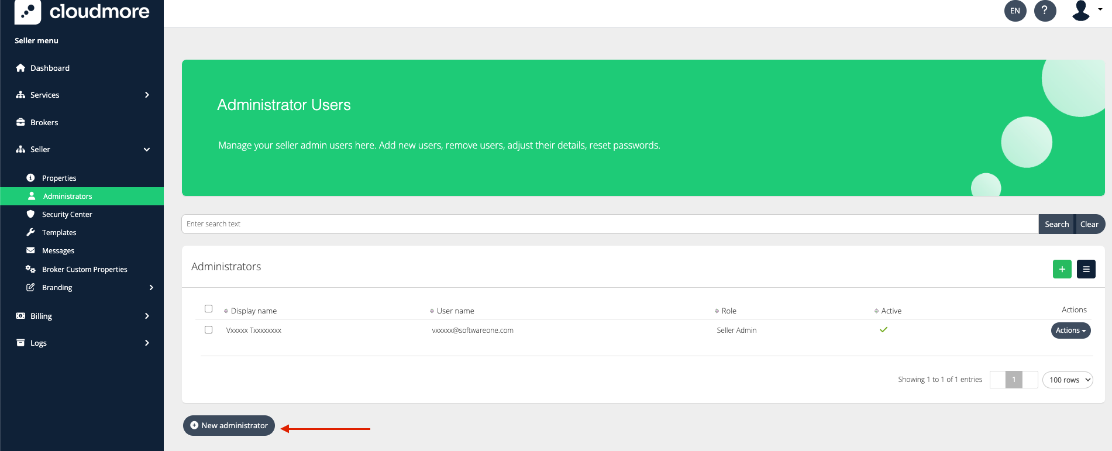Open Broker Custom Properties menu item
The height and width of the screenshot is (451, 1112).
(84, 270)
